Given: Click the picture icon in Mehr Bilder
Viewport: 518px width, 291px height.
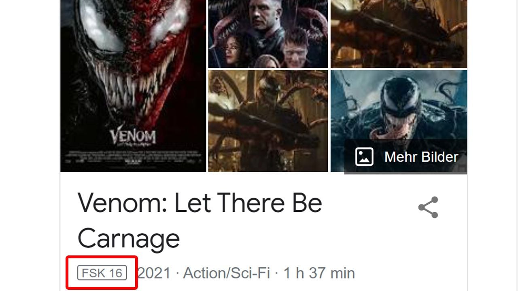Looking at the screenshot, I should (x=364, y=157).
